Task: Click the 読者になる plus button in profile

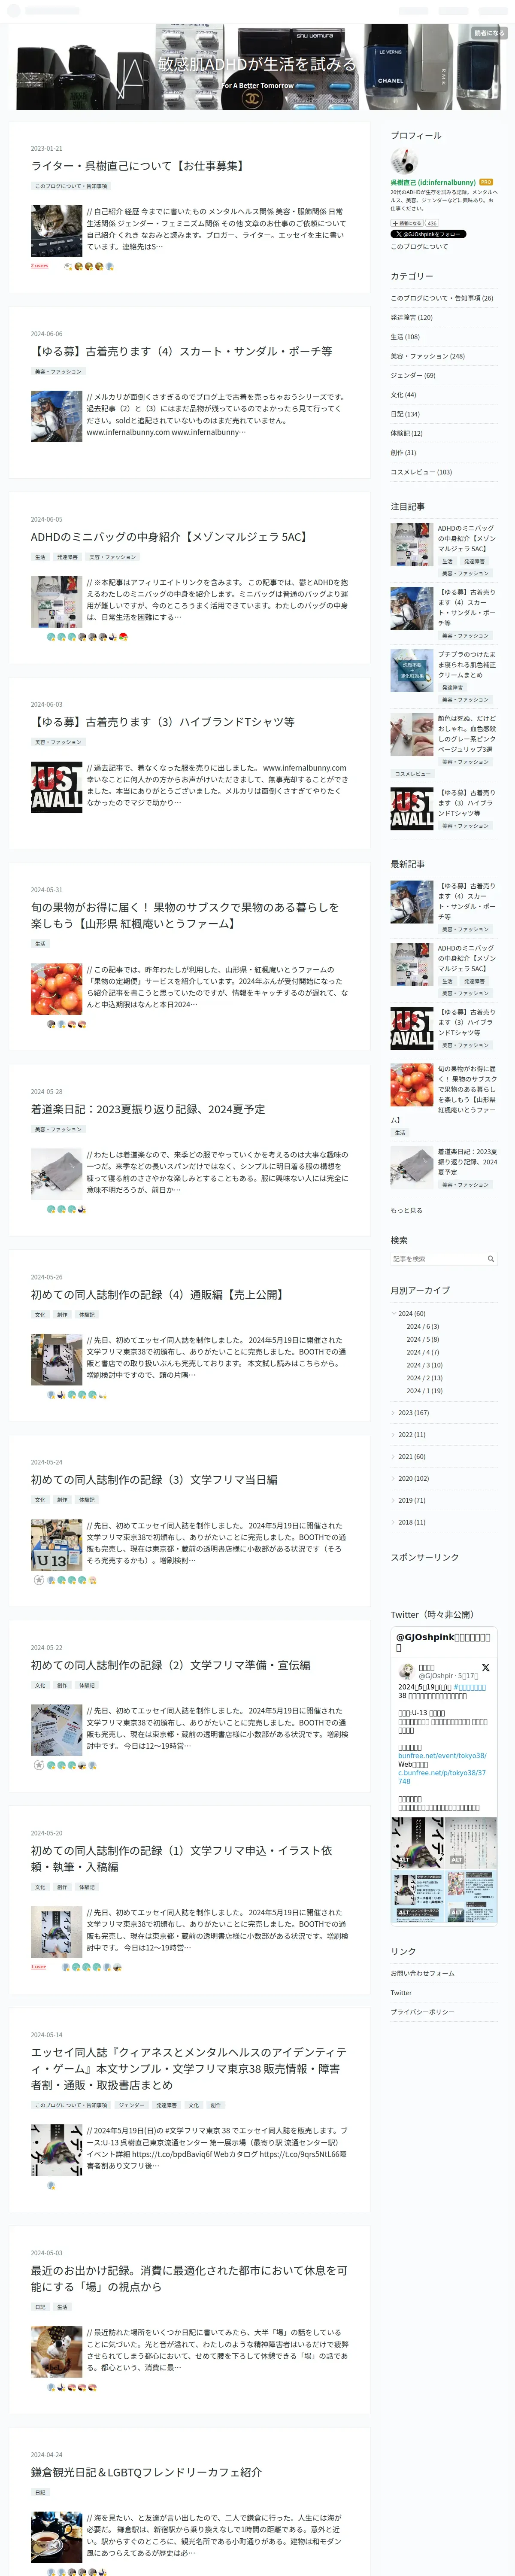Action: (407, 223)
